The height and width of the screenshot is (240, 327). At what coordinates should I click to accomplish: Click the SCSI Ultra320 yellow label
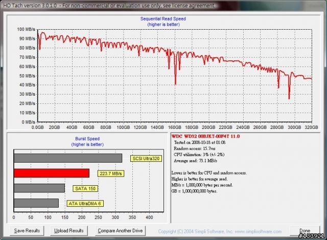pyautogui.click(x=146, y=159)
